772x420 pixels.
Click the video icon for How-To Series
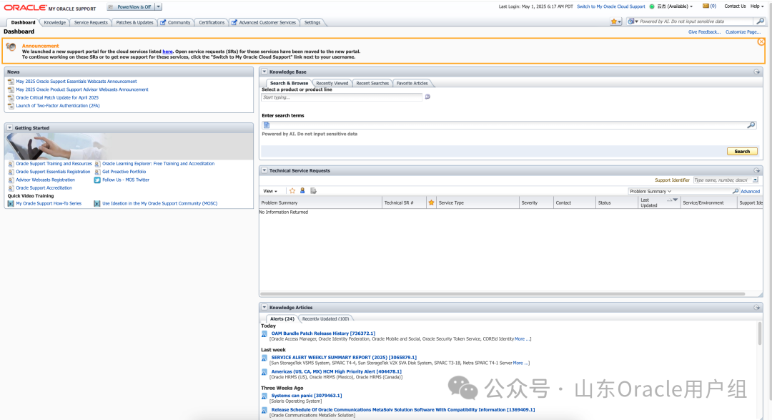(x=11, y=204)
